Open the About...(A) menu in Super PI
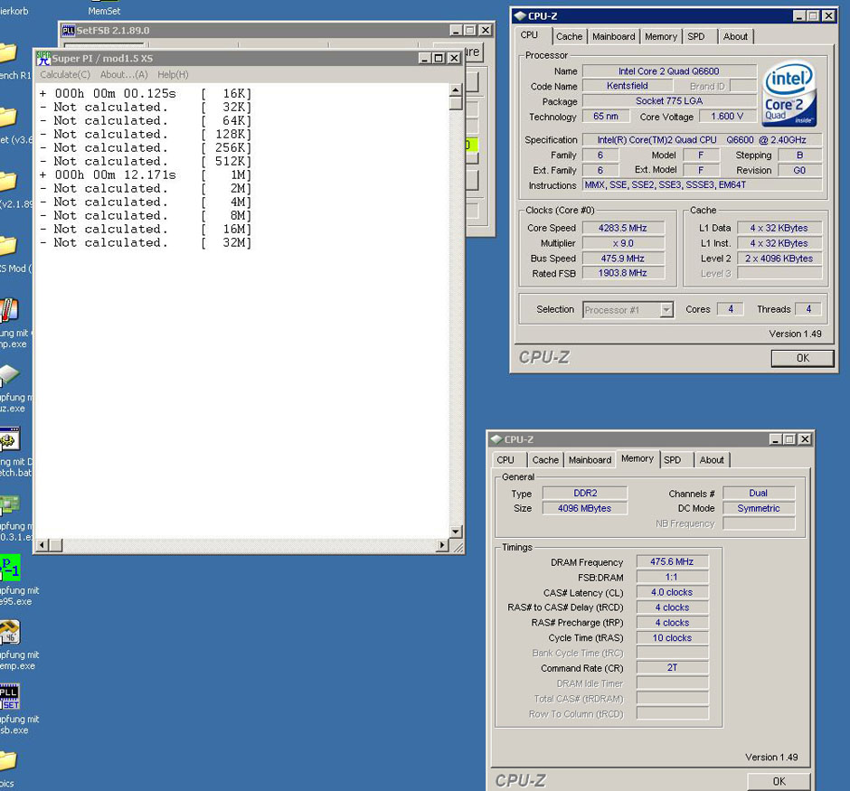The width and height of the screenshot is (850, 791). coord(124,75)
